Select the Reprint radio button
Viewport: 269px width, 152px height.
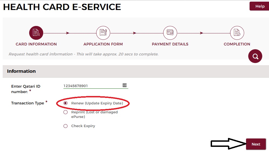65,112
